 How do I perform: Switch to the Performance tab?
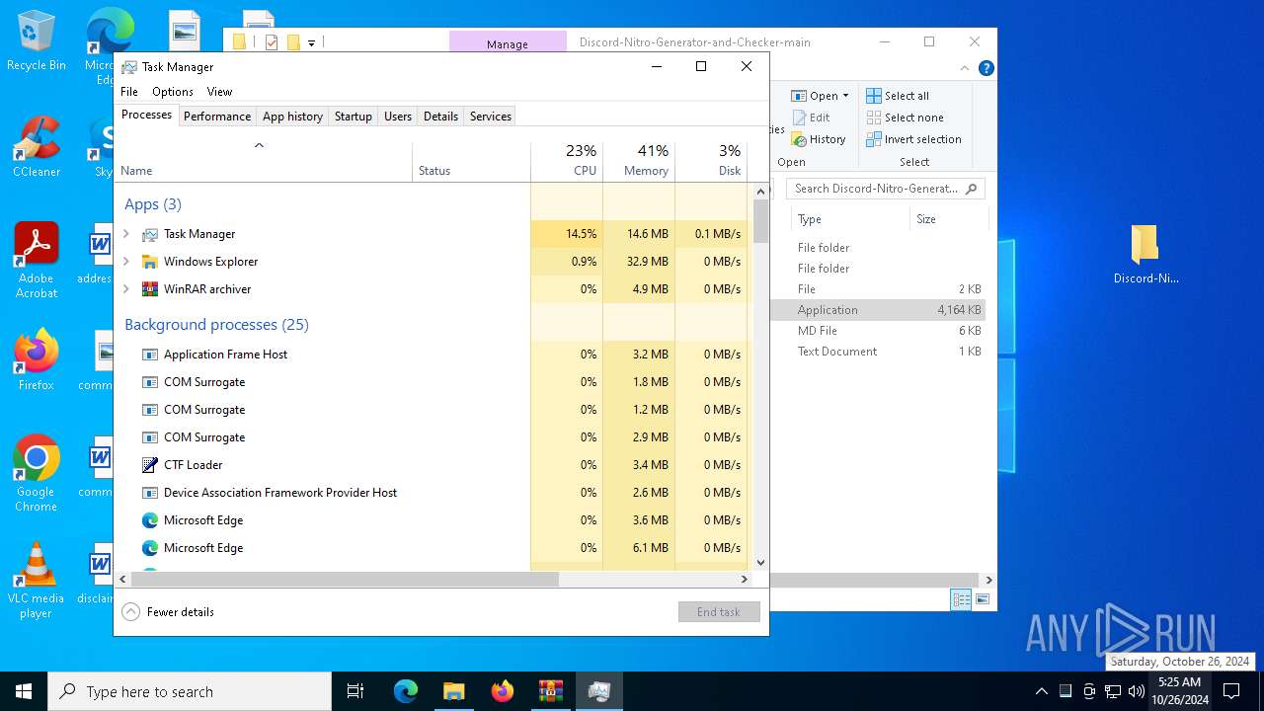[217, 117]
